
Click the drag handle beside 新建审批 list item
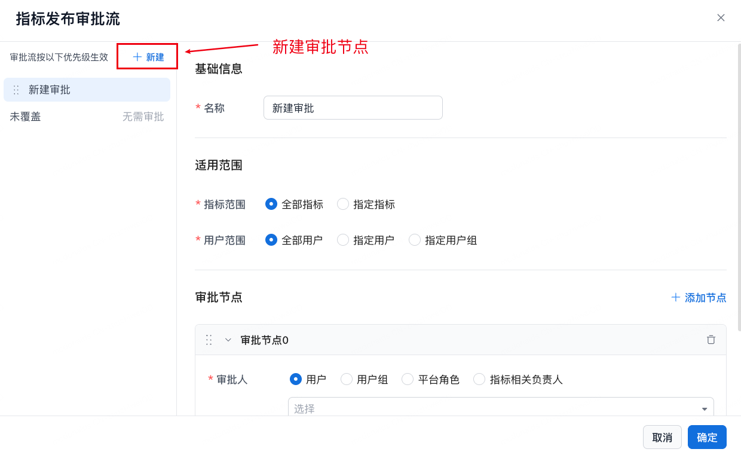(16, 90)
